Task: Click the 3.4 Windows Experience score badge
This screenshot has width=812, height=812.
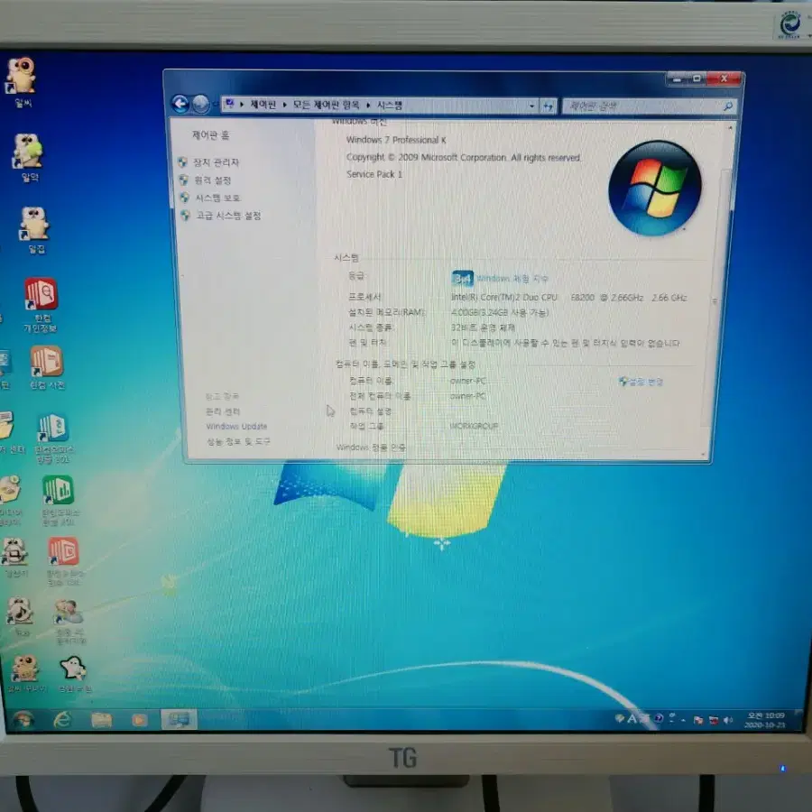Action: pyautogui.click(x=462, y=279)
